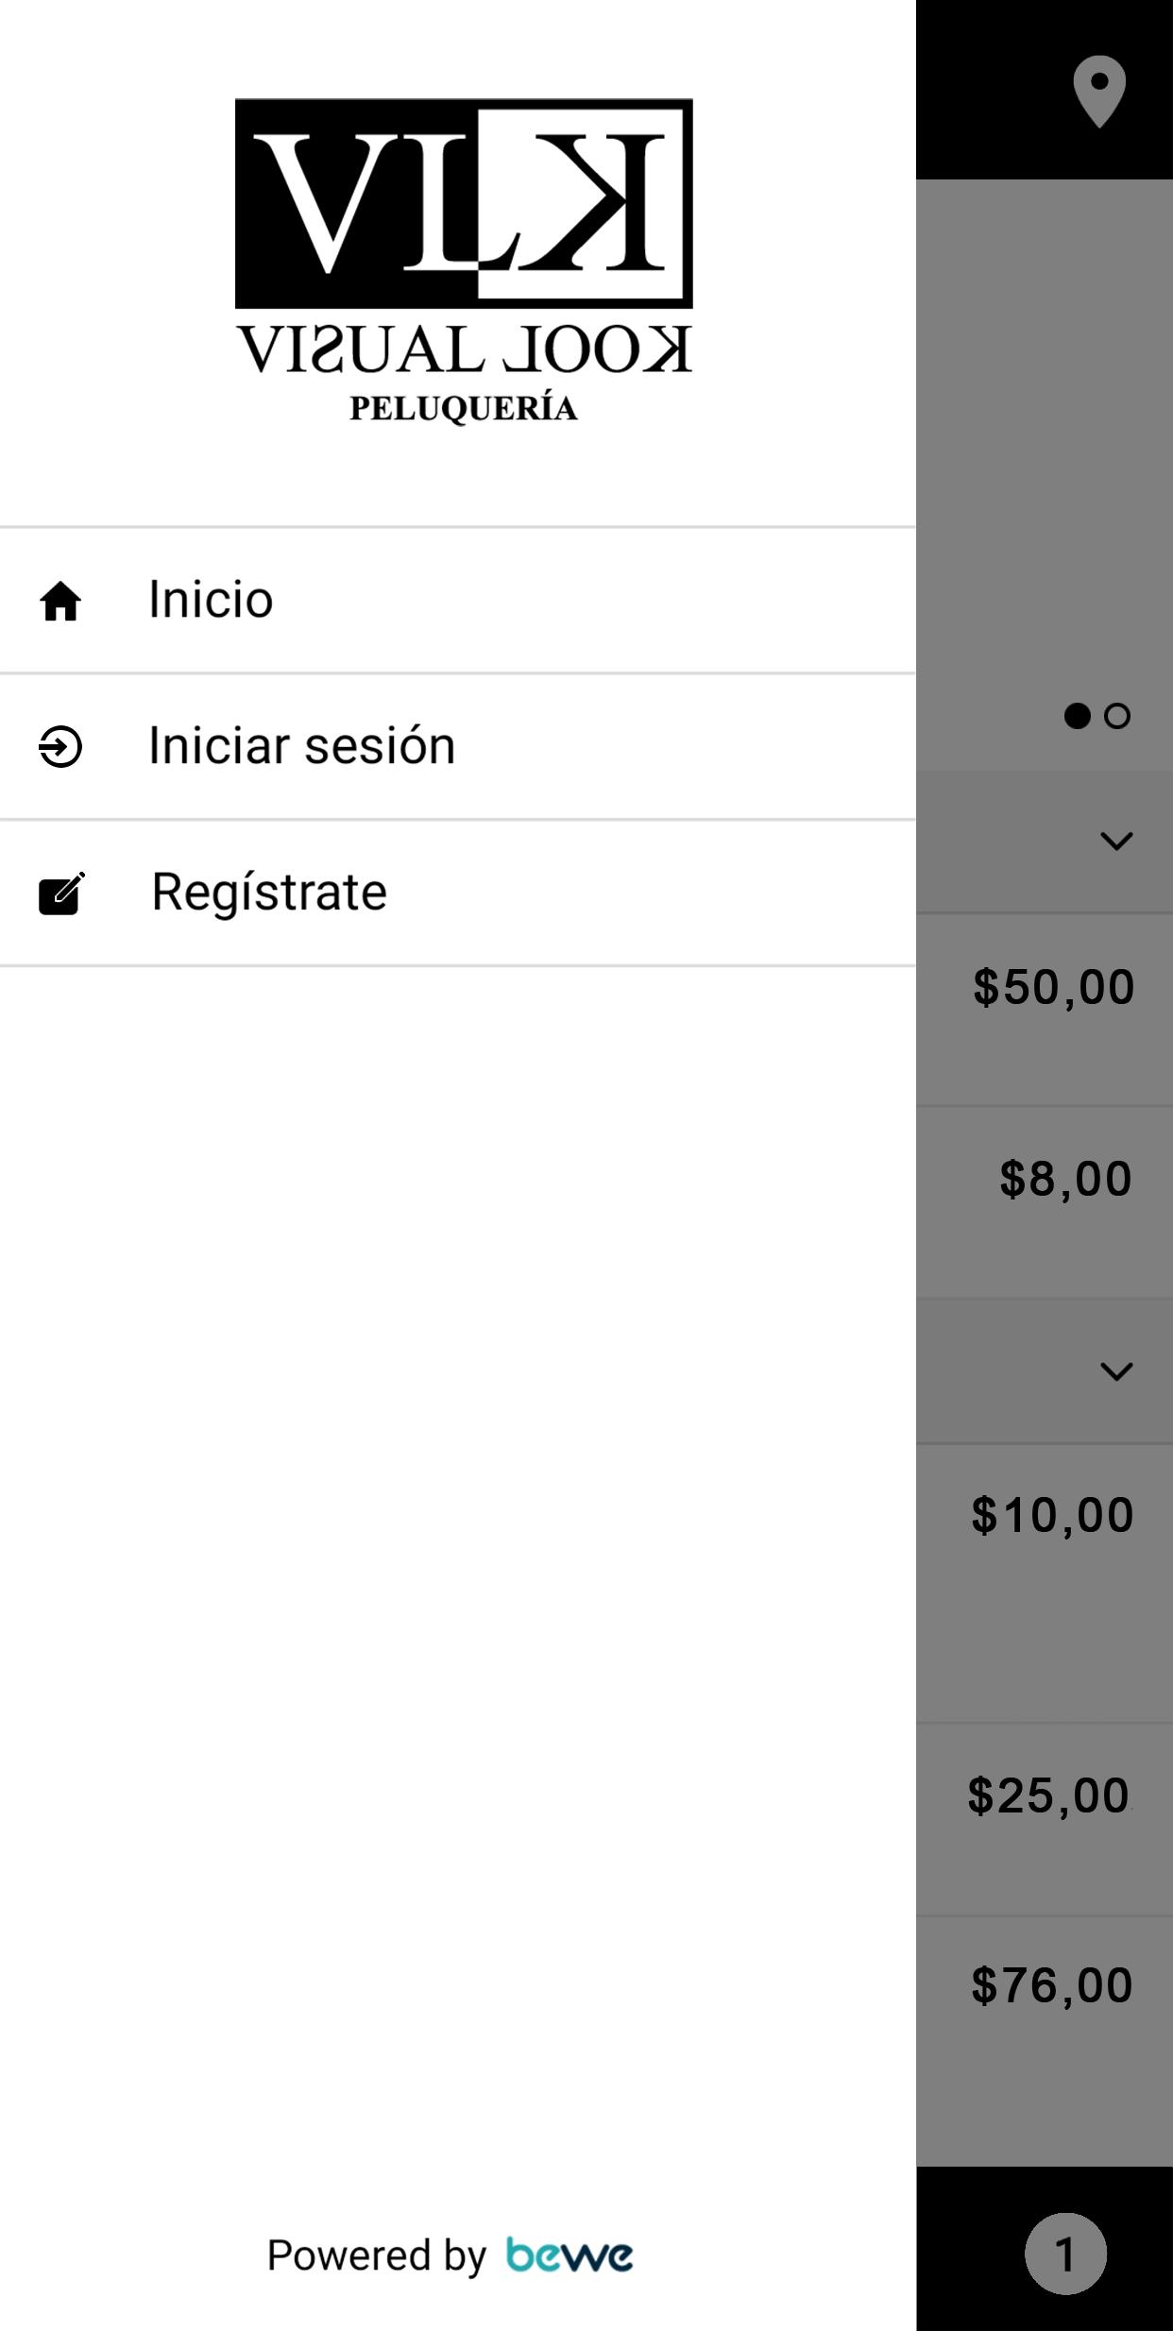Open the Inicio menu item
The width and height of the screenshot is (1173, 2331).
pyautogui.click(x=458, y=600)
